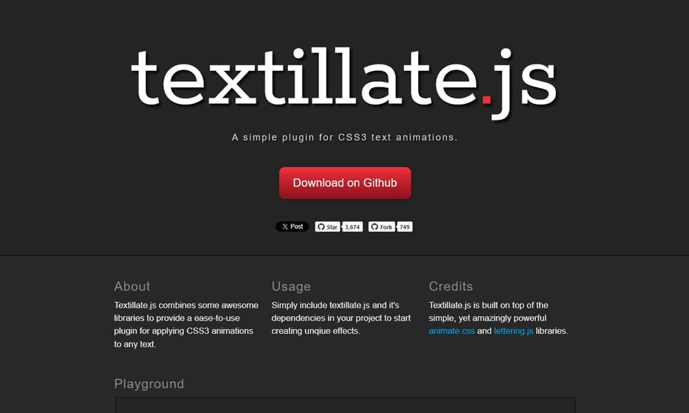This screenshot has width=689, height=413.
Task: Click the X logo on the Post button
Action: pos(285,226)
